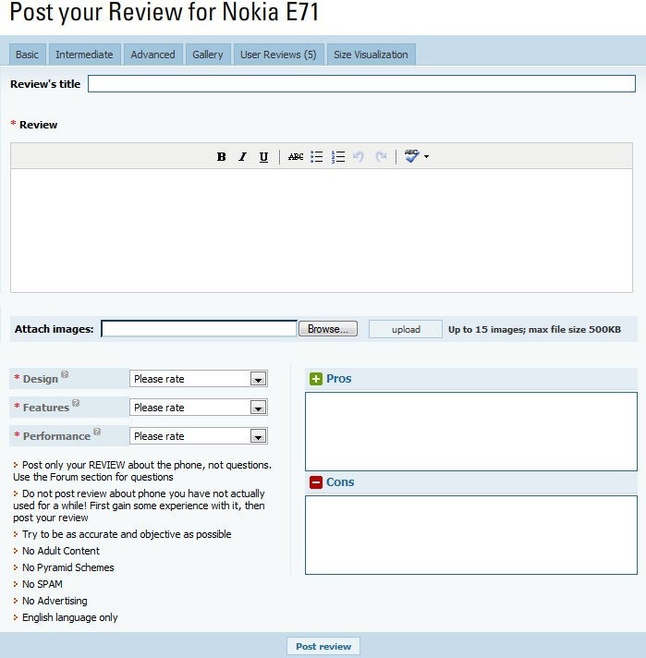This screenshot has height=658, width=646.
Task: Undo last edit in review editor
Action: coord(358,156)
